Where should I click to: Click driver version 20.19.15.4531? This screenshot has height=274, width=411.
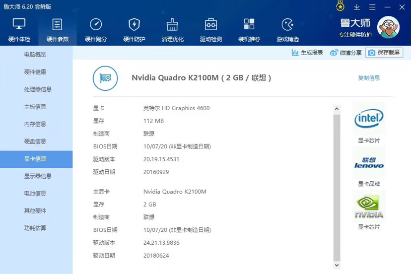[161, 159]
